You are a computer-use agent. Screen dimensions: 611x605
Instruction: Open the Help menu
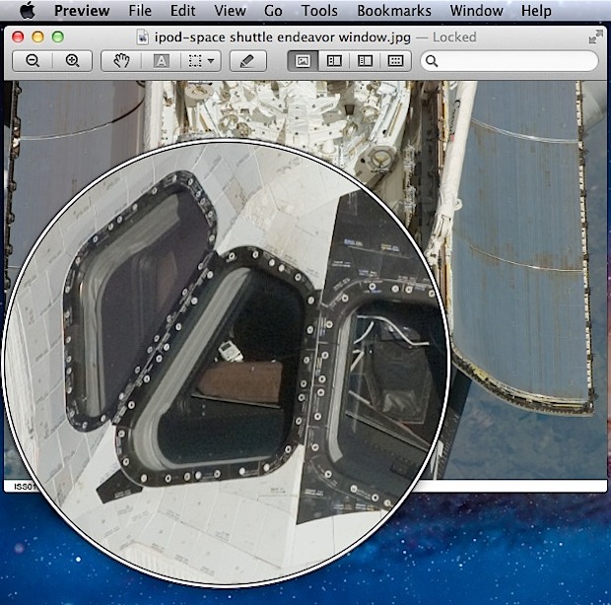pos(536,11)
